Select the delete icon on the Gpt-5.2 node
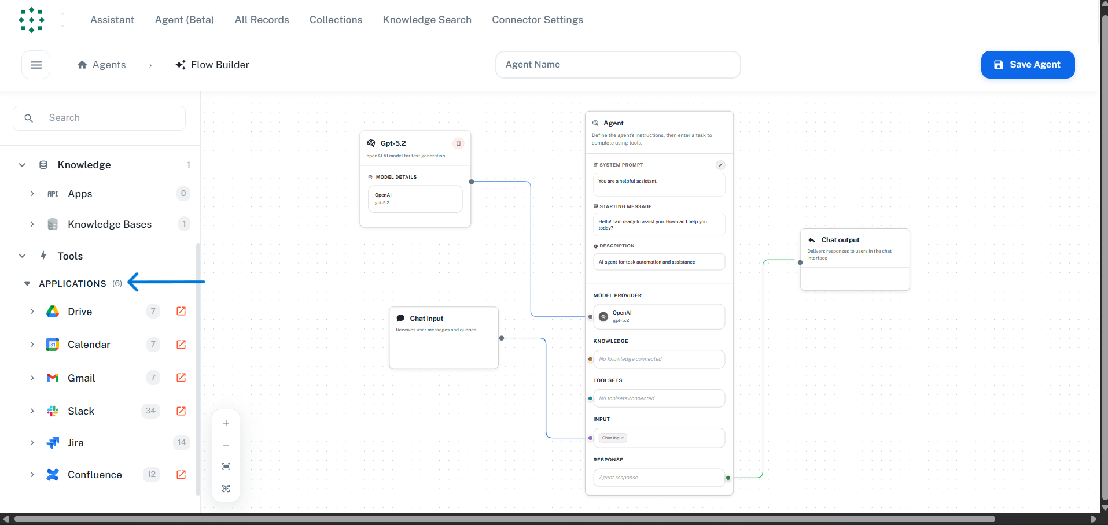Viewport: 1108px width, 525px height. pyautogui.click(x=459, y=143)
